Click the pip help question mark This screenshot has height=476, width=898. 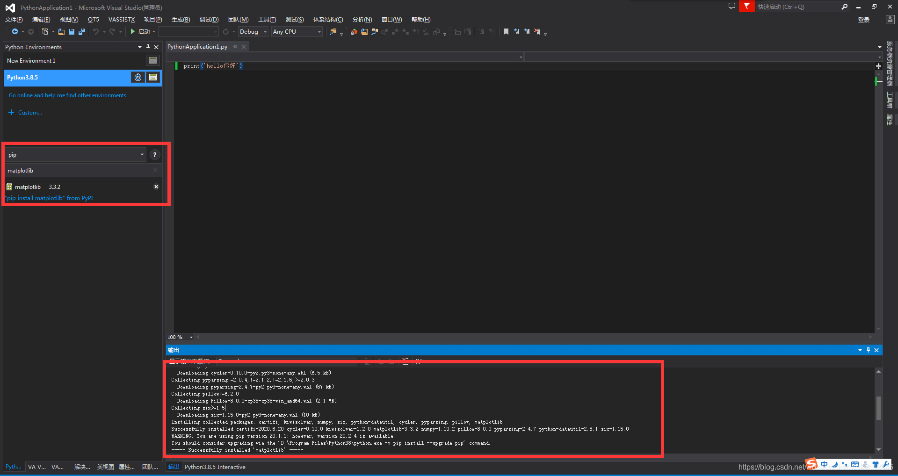155,155
